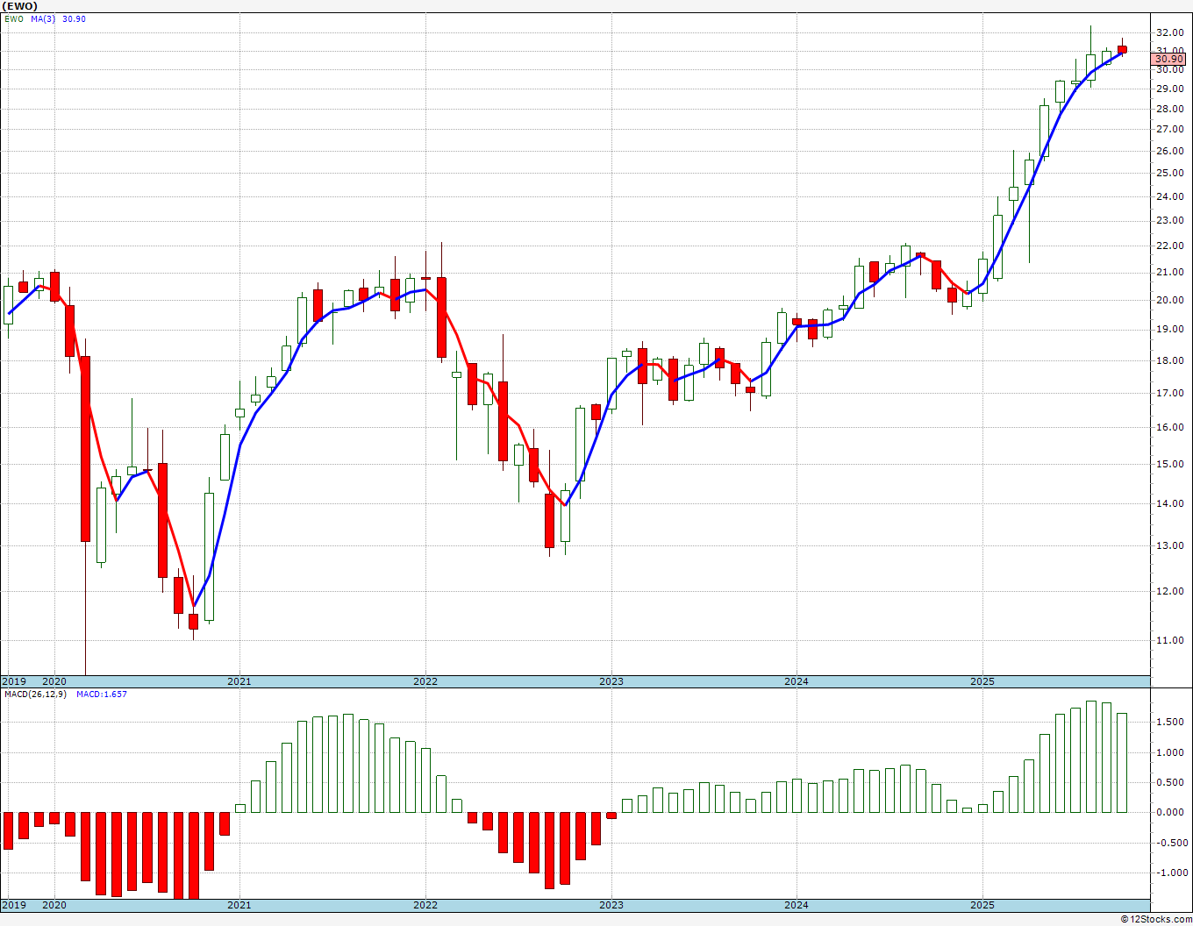Select the 19.00 price axis label
Image resolution: width=1193 pixels, height=926 pixels.
(x=1170, y=329)
